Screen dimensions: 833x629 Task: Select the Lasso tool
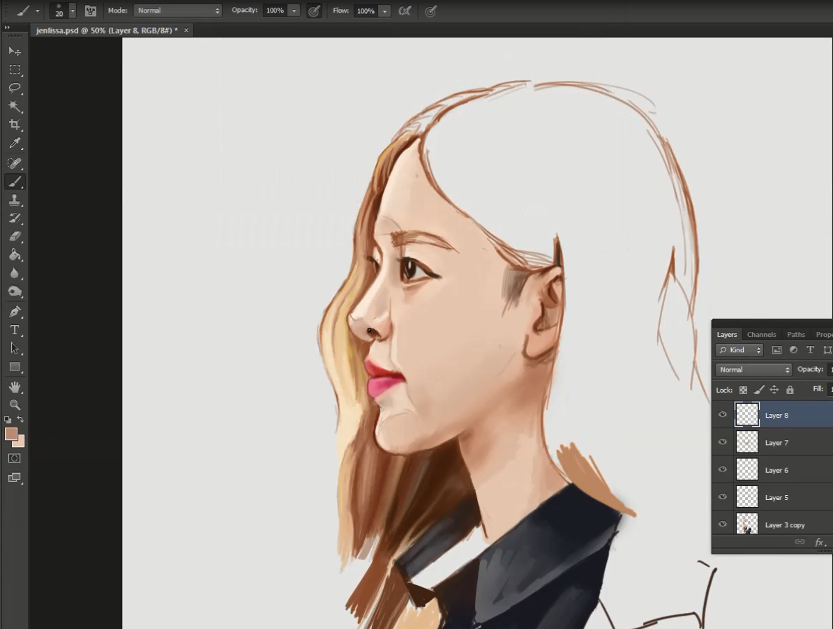pos(15,88)
